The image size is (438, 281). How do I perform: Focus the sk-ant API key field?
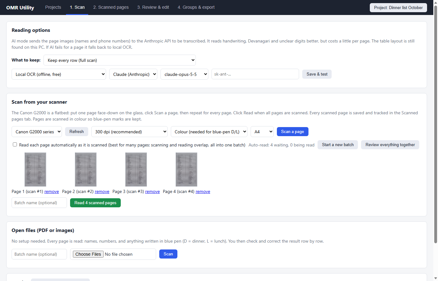(x=255, y=74)
